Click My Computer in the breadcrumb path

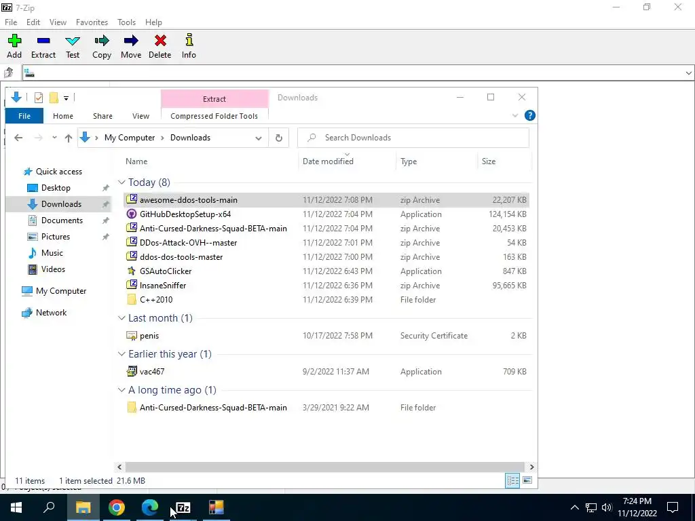coord(130,138)
